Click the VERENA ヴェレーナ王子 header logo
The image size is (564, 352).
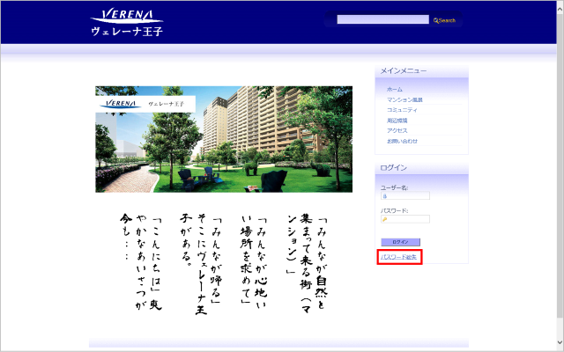[127, 22]
